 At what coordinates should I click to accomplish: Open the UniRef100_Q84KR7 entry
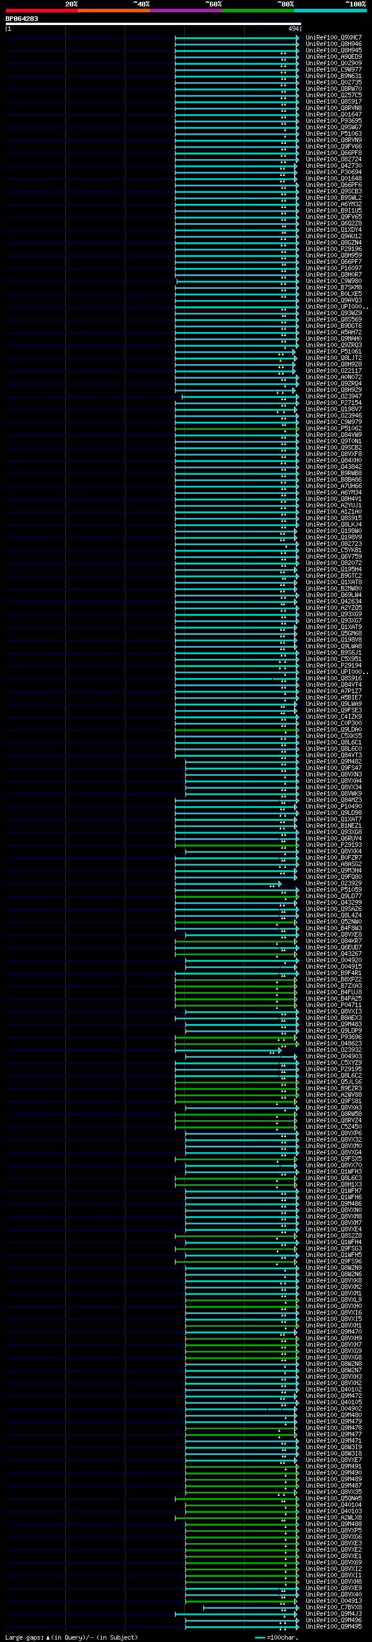click(334, 941)
